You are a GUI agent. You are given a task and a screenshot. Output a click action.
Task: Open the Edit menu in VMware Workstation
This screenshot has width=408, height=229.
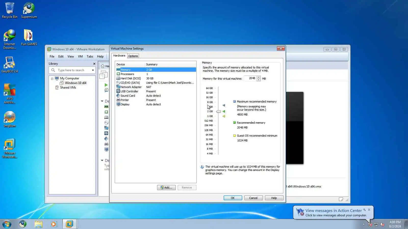pyautogui.click(x=61, y=56)
